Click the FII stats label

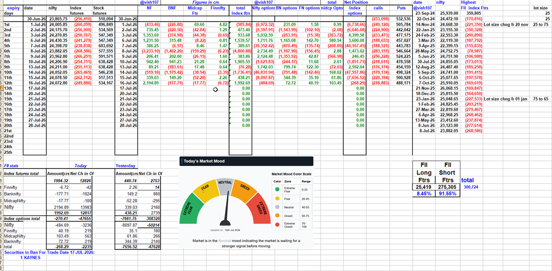(x=11, y=165)
